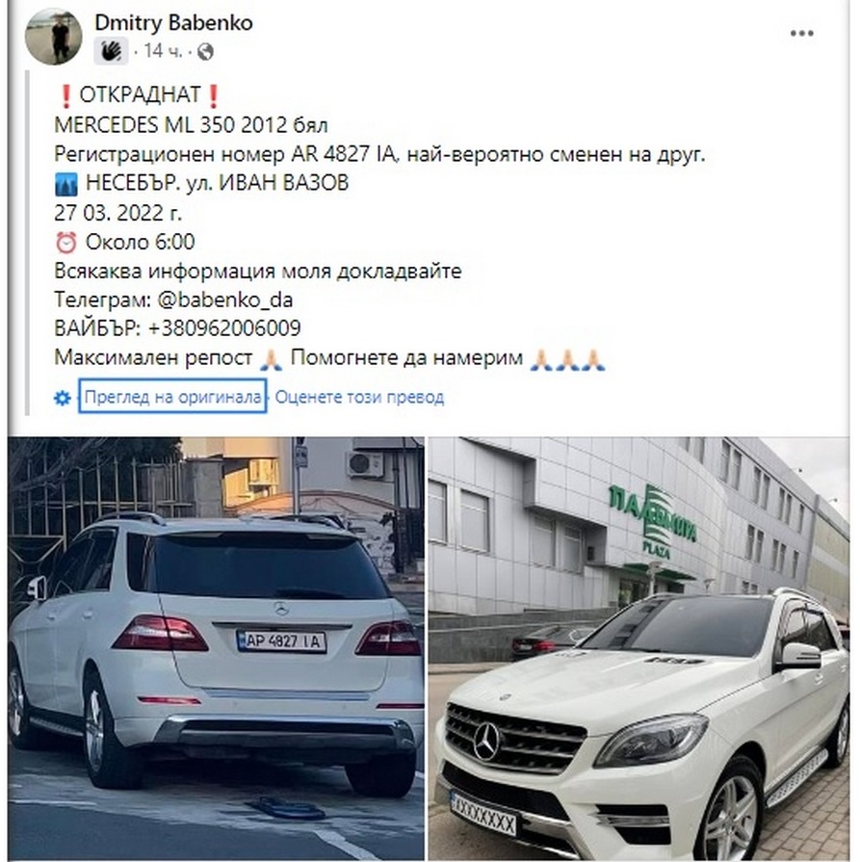Click Dmitry Babenko's profile picture
860x862 pixels.
(x=53, y=37)
